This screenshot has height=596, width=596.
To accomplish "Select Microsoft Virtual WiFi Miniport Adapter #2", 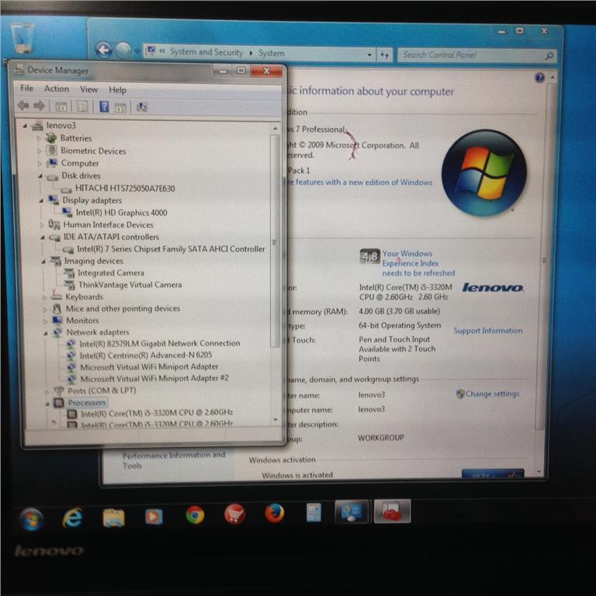I will (154, 378).
